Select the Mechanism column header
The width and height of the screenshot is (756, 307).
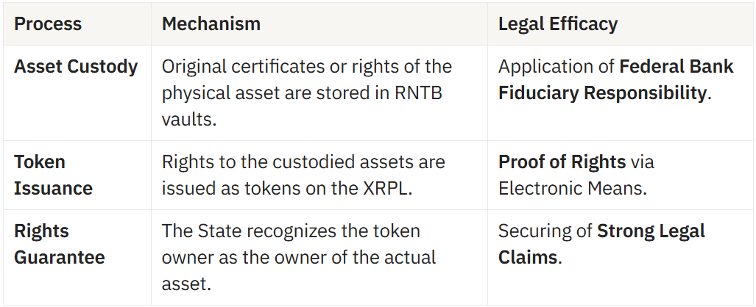[x=211, y=24]
